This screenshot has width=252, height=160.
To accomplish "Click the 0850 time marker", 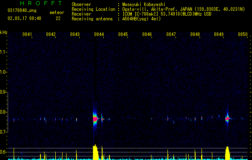I will point(243,34).
